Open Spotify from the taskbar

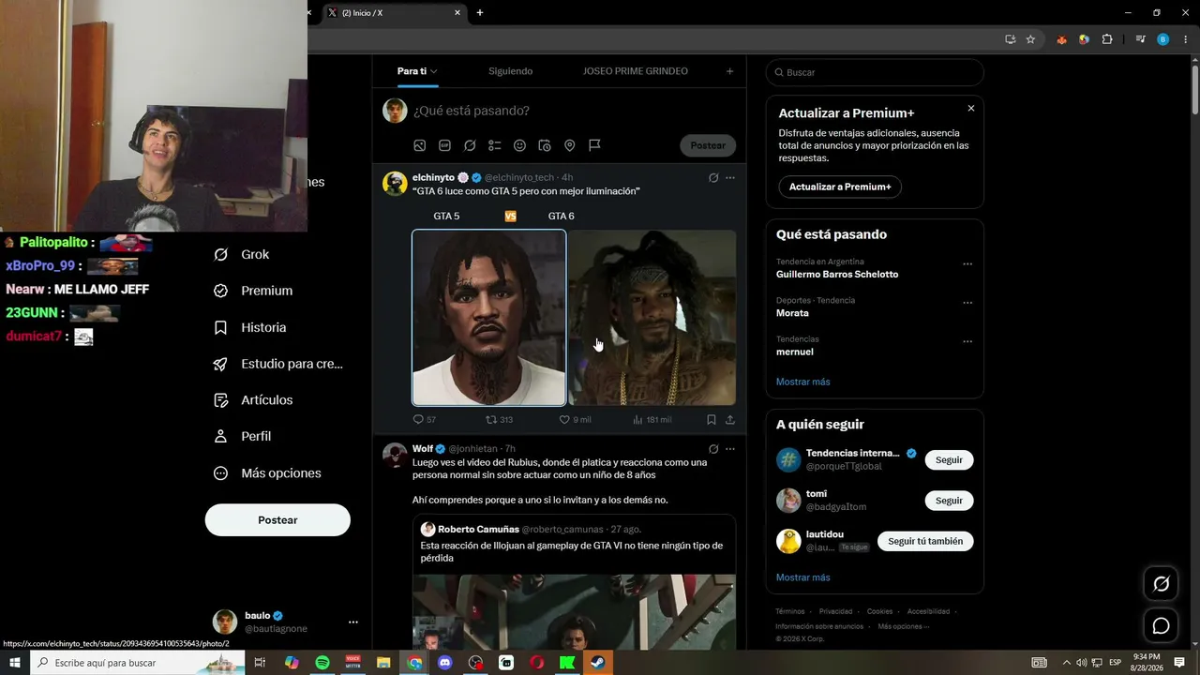click(322, 663)
